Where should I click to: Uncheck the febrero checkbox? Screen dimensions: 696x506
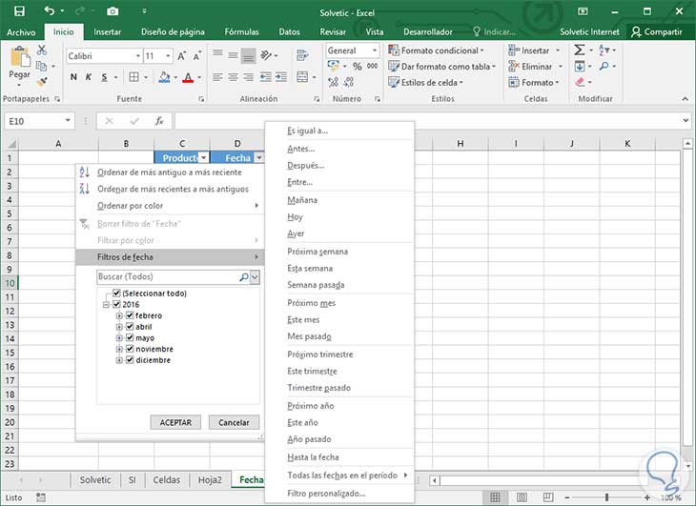(130, 314)
